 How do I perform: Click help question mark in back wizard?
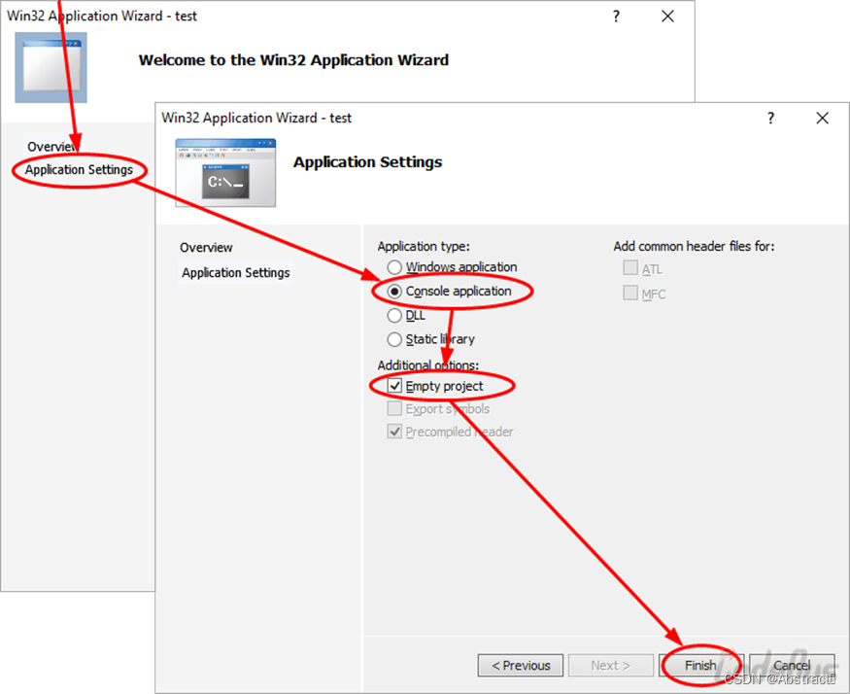616,17
